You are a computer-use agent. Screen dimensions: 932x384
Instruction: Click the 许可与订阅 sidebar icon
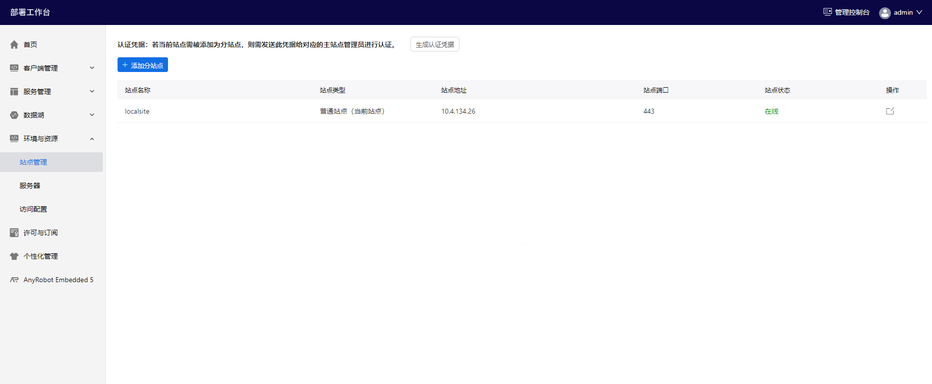[x=14, y=233]
